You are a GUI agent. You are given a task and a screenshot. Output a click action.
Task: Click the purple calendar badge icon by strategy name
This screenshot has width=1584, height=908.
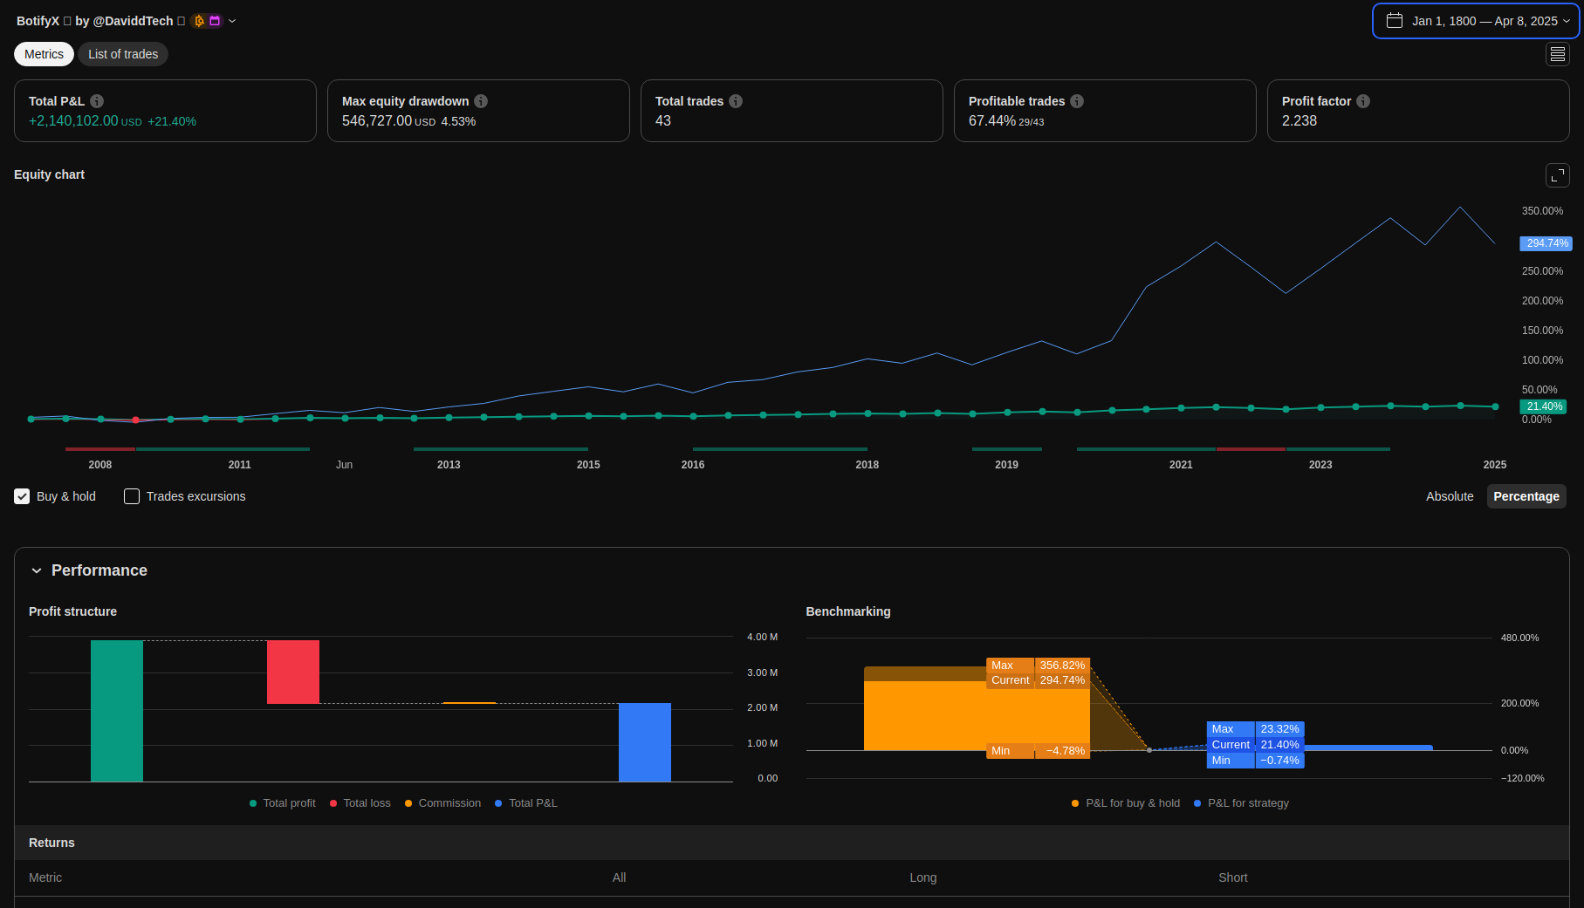[x=215, y=21]
